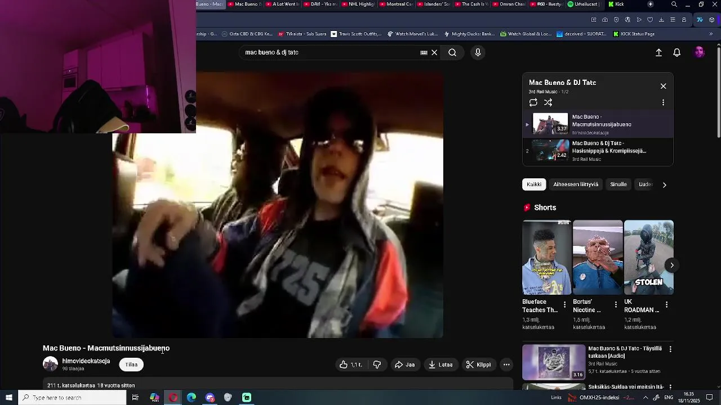Click the search magnifier button
721x405 pixels.
[452, 52]
